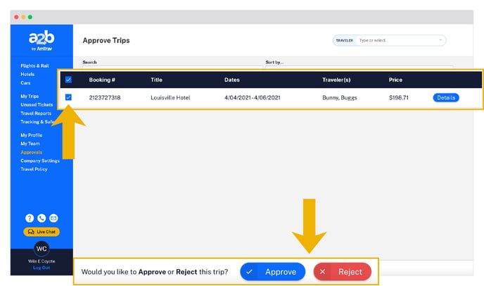Click the a2b by Amtrav logo
This screenshot has width=484, height=286.
tap(42, 41)
